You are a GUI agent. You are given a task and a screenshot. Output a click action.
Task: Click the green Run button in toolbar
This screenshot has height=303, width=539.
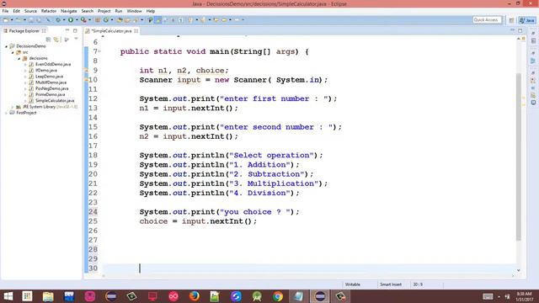pyautogui.click(x=71, y=20)
